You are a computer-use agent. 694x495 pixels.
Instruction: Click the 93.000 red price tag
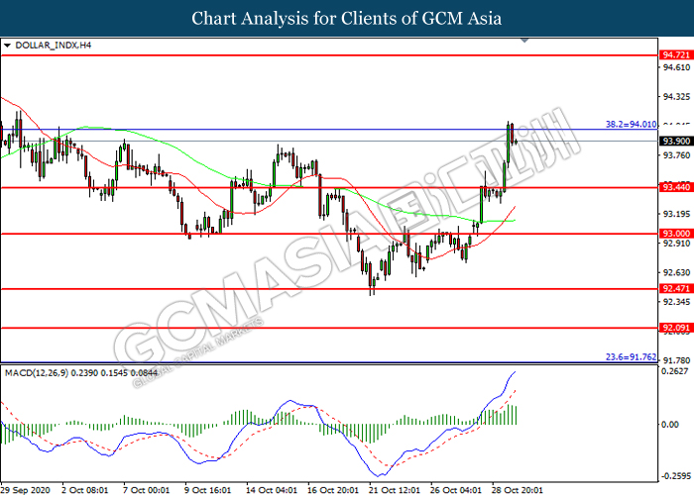click(x=674, y=234)
